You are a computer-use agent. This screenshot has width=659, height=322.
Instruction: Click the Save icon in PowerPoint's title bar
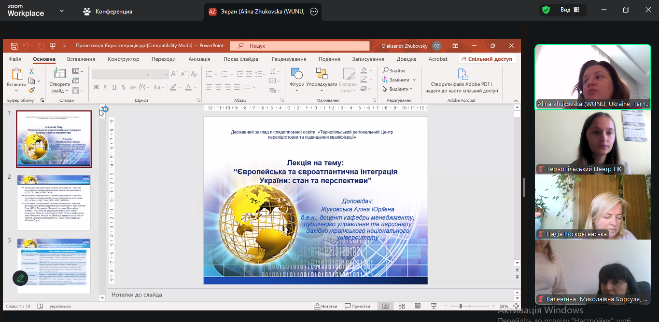(x=14, y=46)
